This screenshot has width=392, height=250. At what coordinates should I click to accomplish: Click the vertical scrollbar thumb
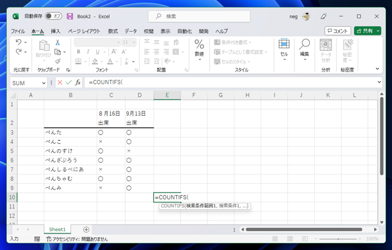(x=382, y=136)
